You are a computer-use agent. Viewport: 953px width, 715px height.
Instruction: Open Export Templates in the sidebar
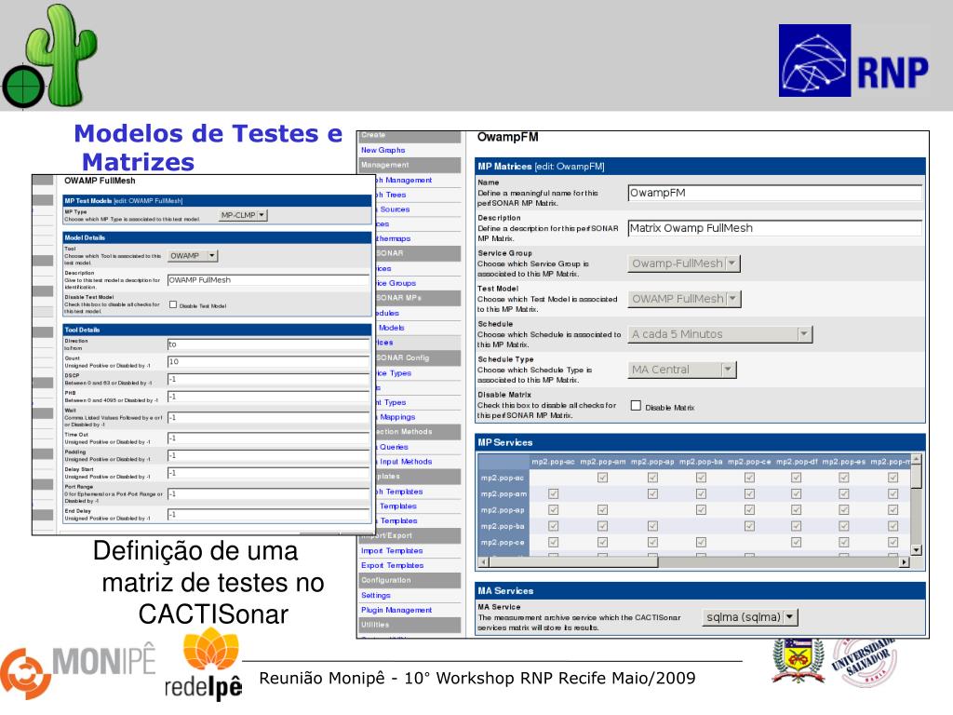coord(392,565)
